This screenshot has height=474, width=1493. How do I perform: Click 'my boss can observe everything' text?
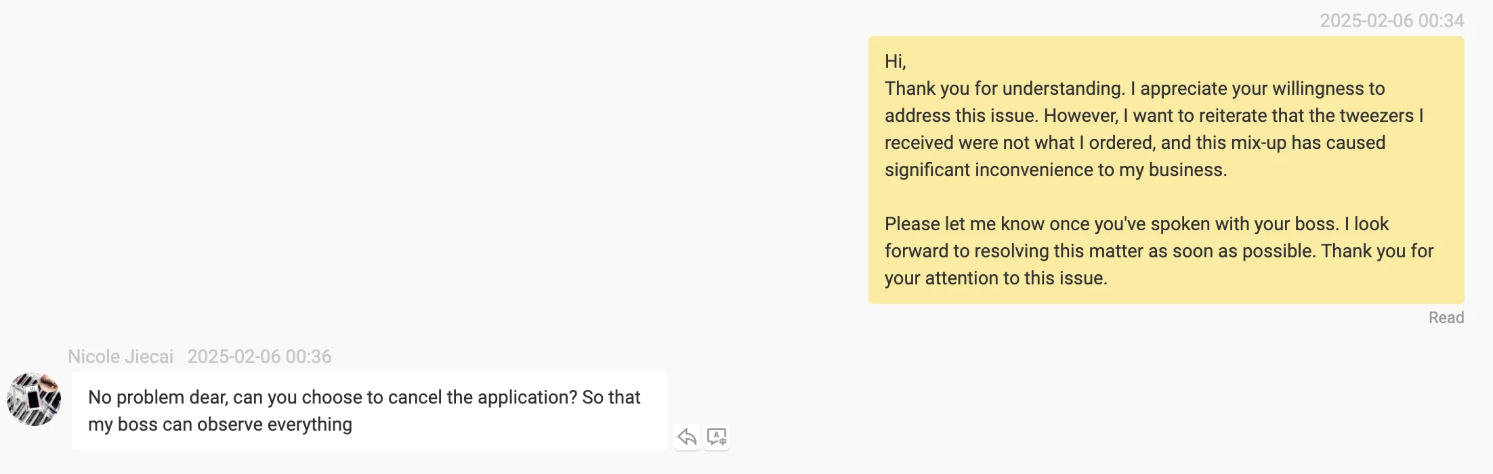pos(220,425)
